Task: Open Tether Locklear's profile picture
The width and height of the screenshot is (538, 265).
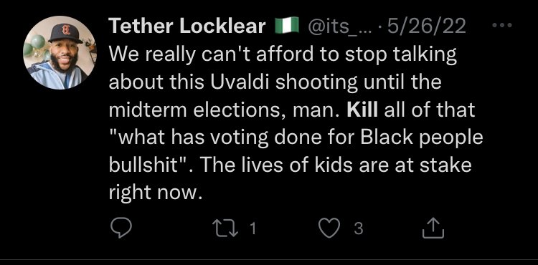Action: pos(60,52)
